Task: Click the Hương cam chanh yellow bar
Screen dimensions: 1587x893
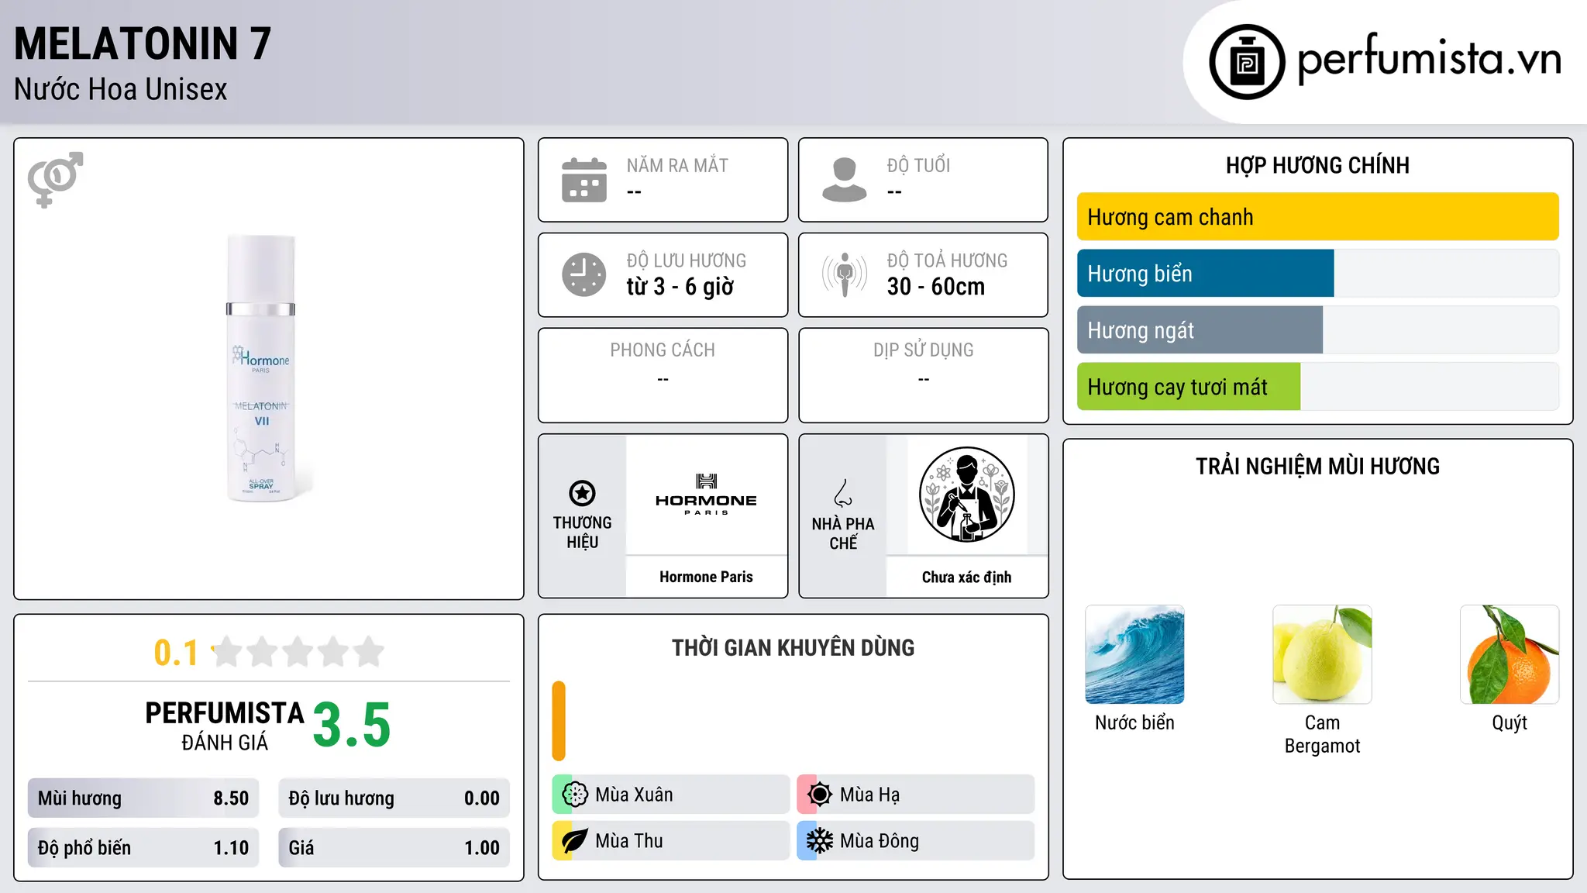Action: point(1317,217)
